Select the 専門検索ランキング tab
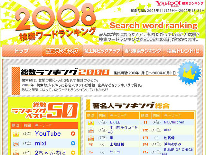The image size is (206, 155). coord(143,51)
